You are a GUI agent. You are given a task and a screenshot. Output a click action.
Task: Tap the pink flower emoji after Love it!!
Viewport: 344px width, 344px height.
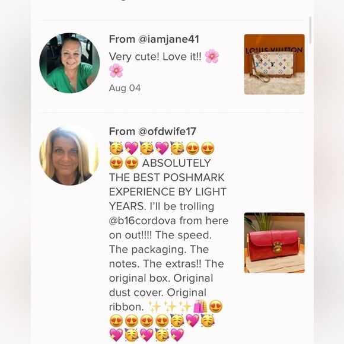pyautogui.click(x=212, y=56)
